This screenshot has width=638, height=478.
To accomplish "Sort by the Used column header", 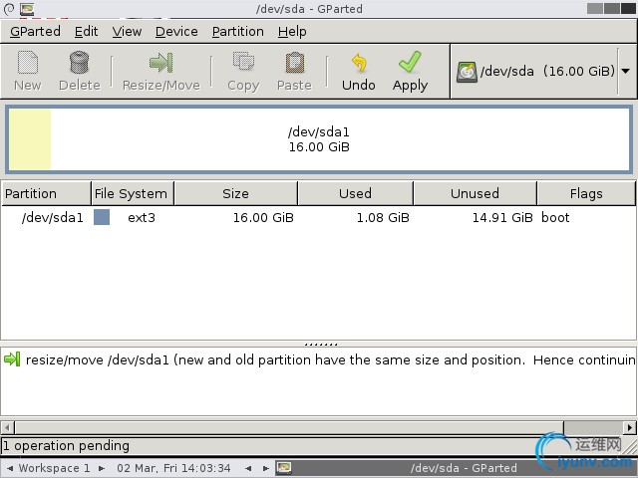I will tap(356, 193).
